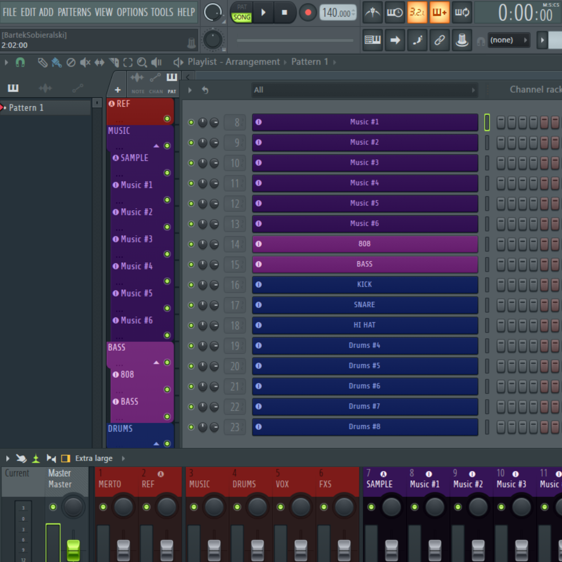Viewport: 562px width, 562px height.
Task: Select the Slice tool in playlist
Action: tap(114, 62)
